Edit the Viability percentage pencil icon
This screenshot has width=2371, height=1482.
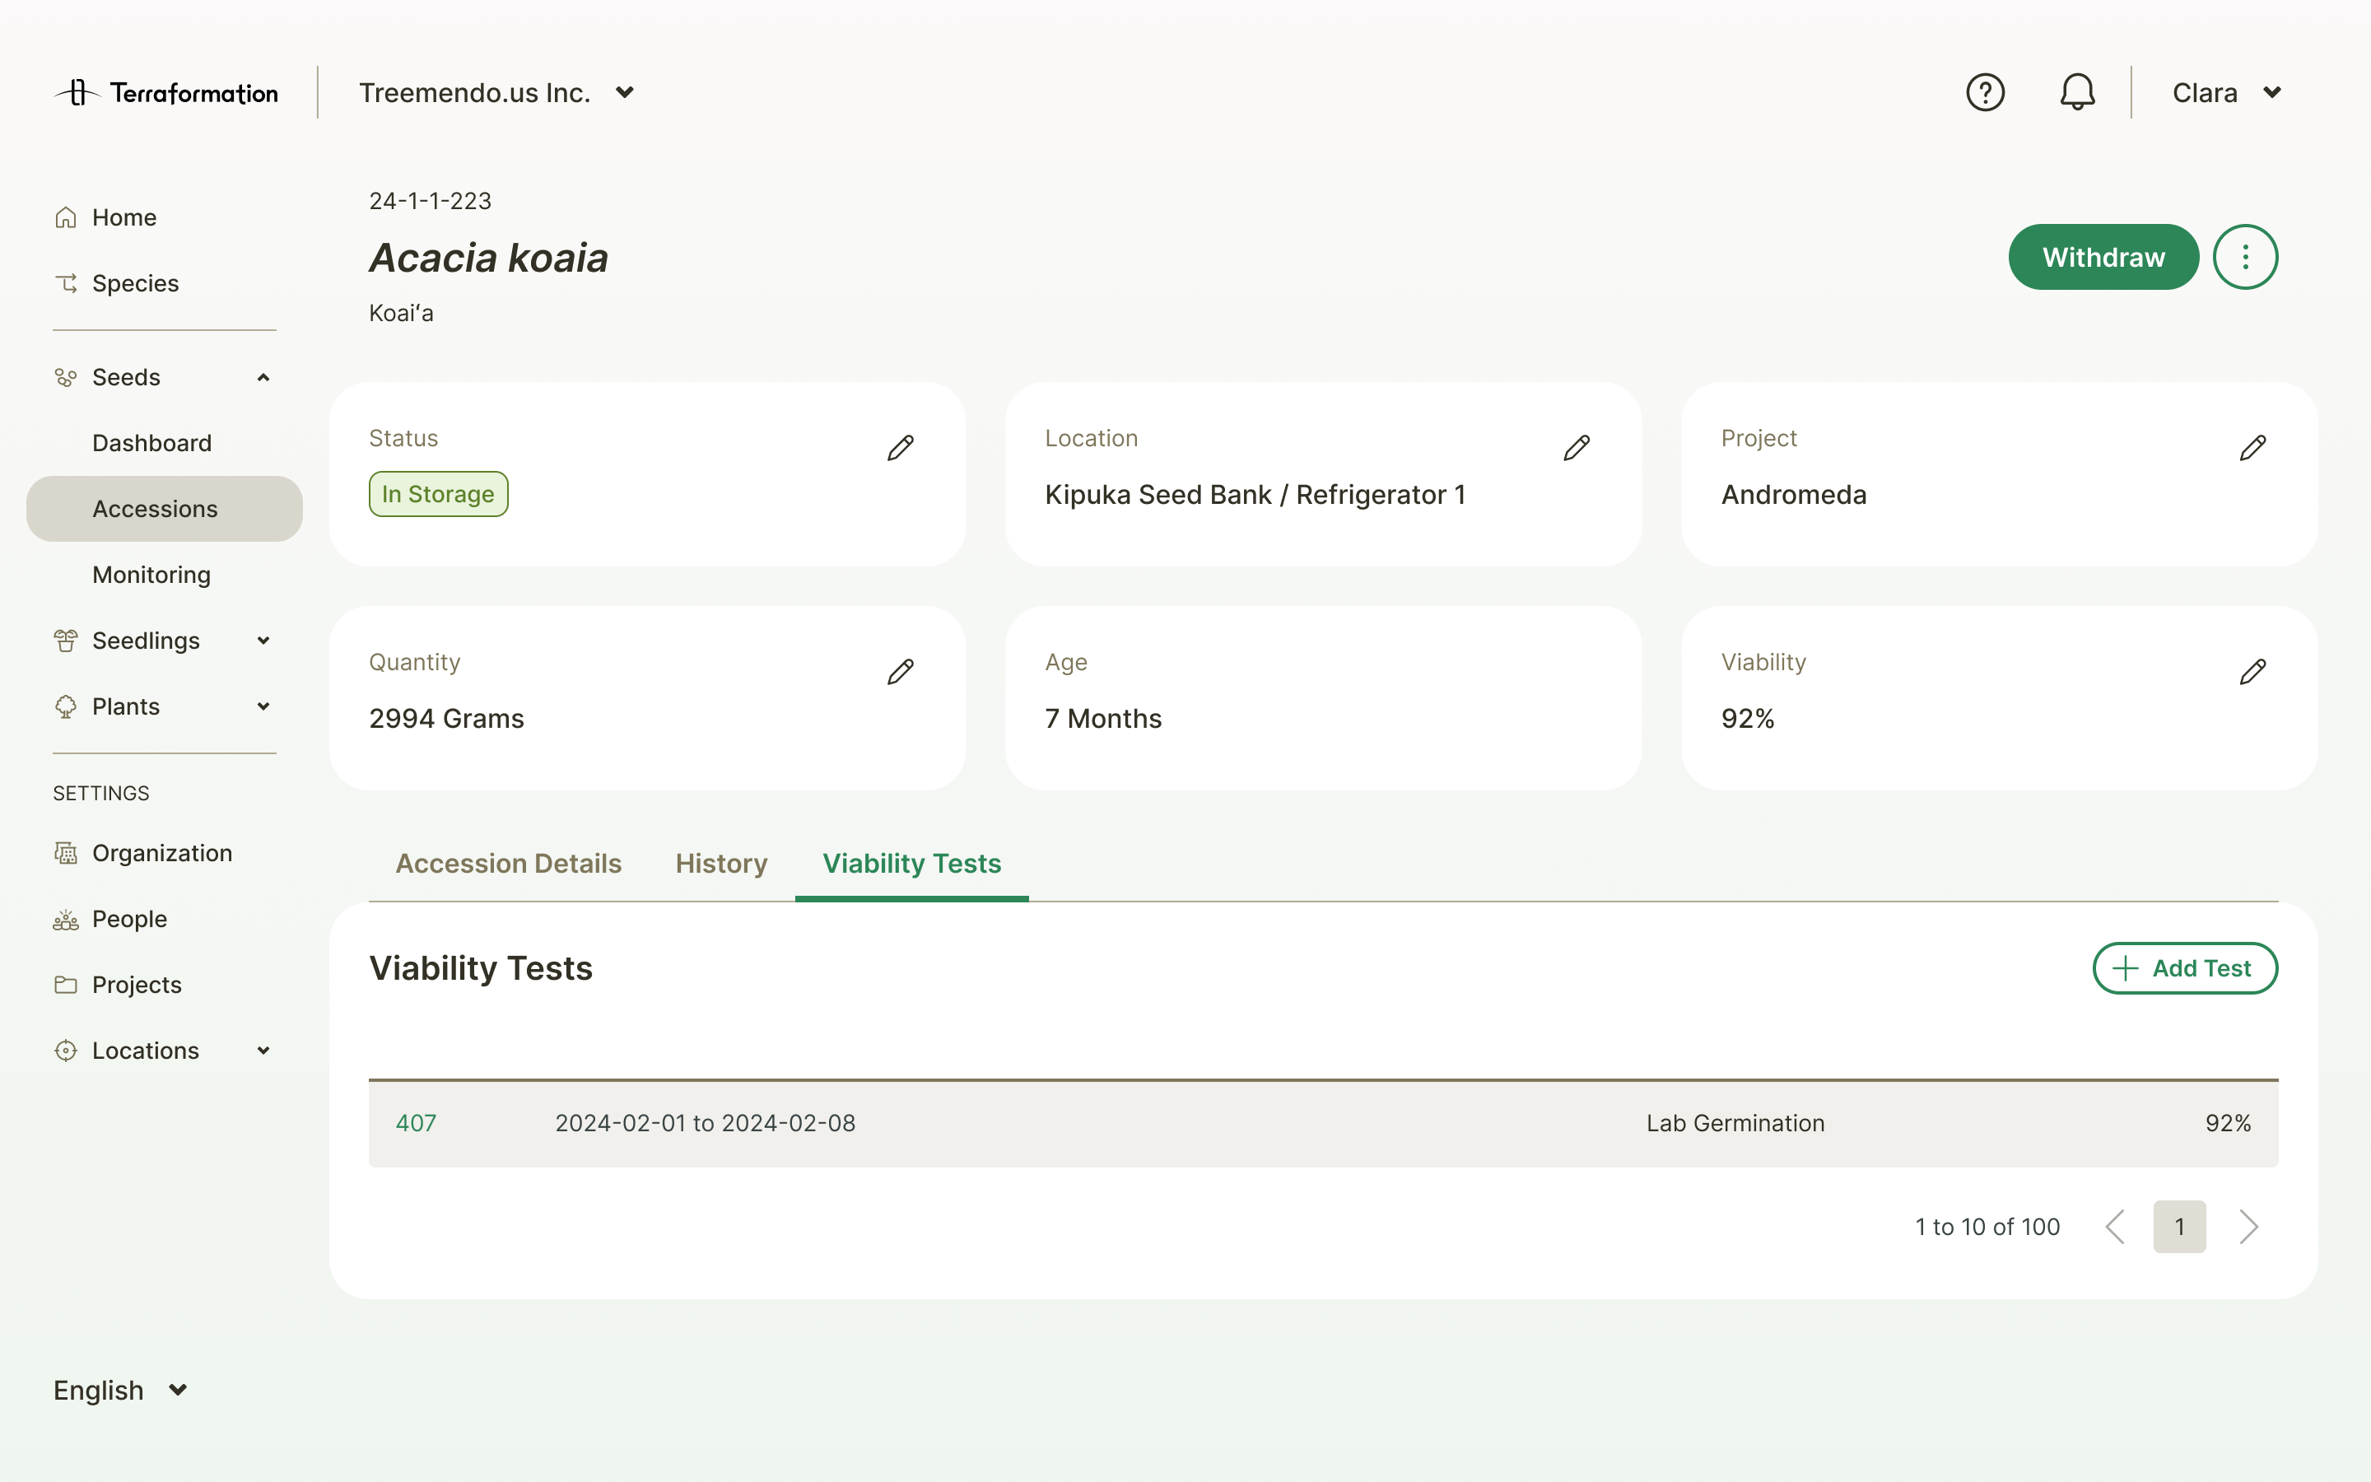point(2252,671)
